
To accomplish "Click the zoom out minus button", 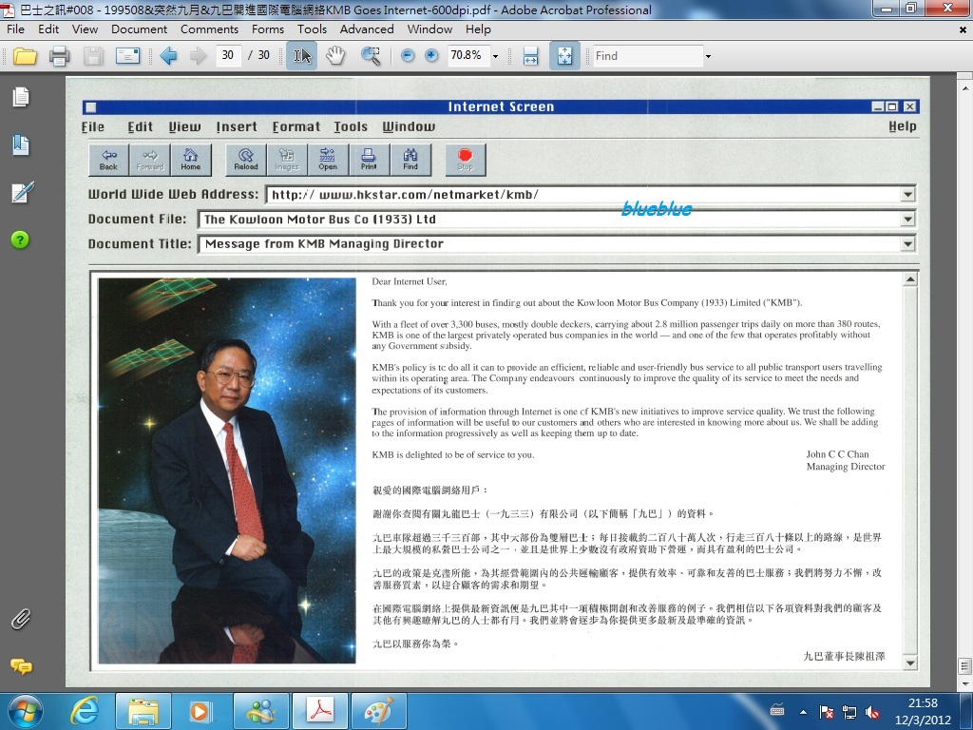I will [x=408, y=56].
